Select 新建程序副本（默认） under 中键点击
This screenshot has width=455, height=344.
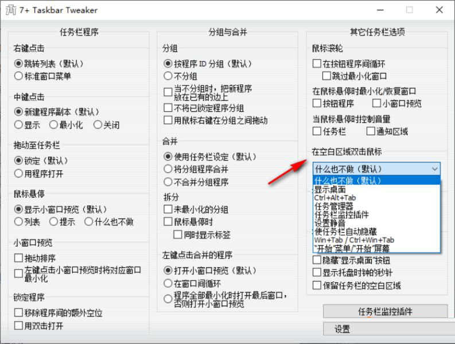click(x=18, y=112)
